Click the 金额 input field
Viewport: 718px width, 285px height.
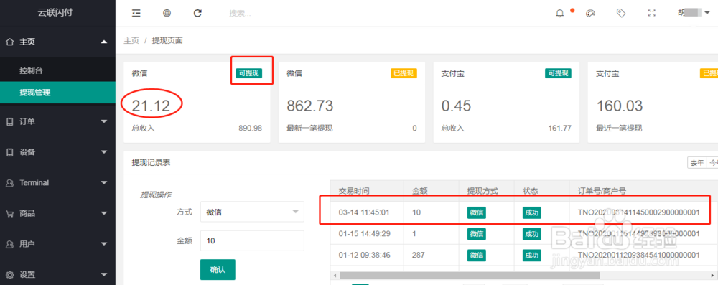252,240
